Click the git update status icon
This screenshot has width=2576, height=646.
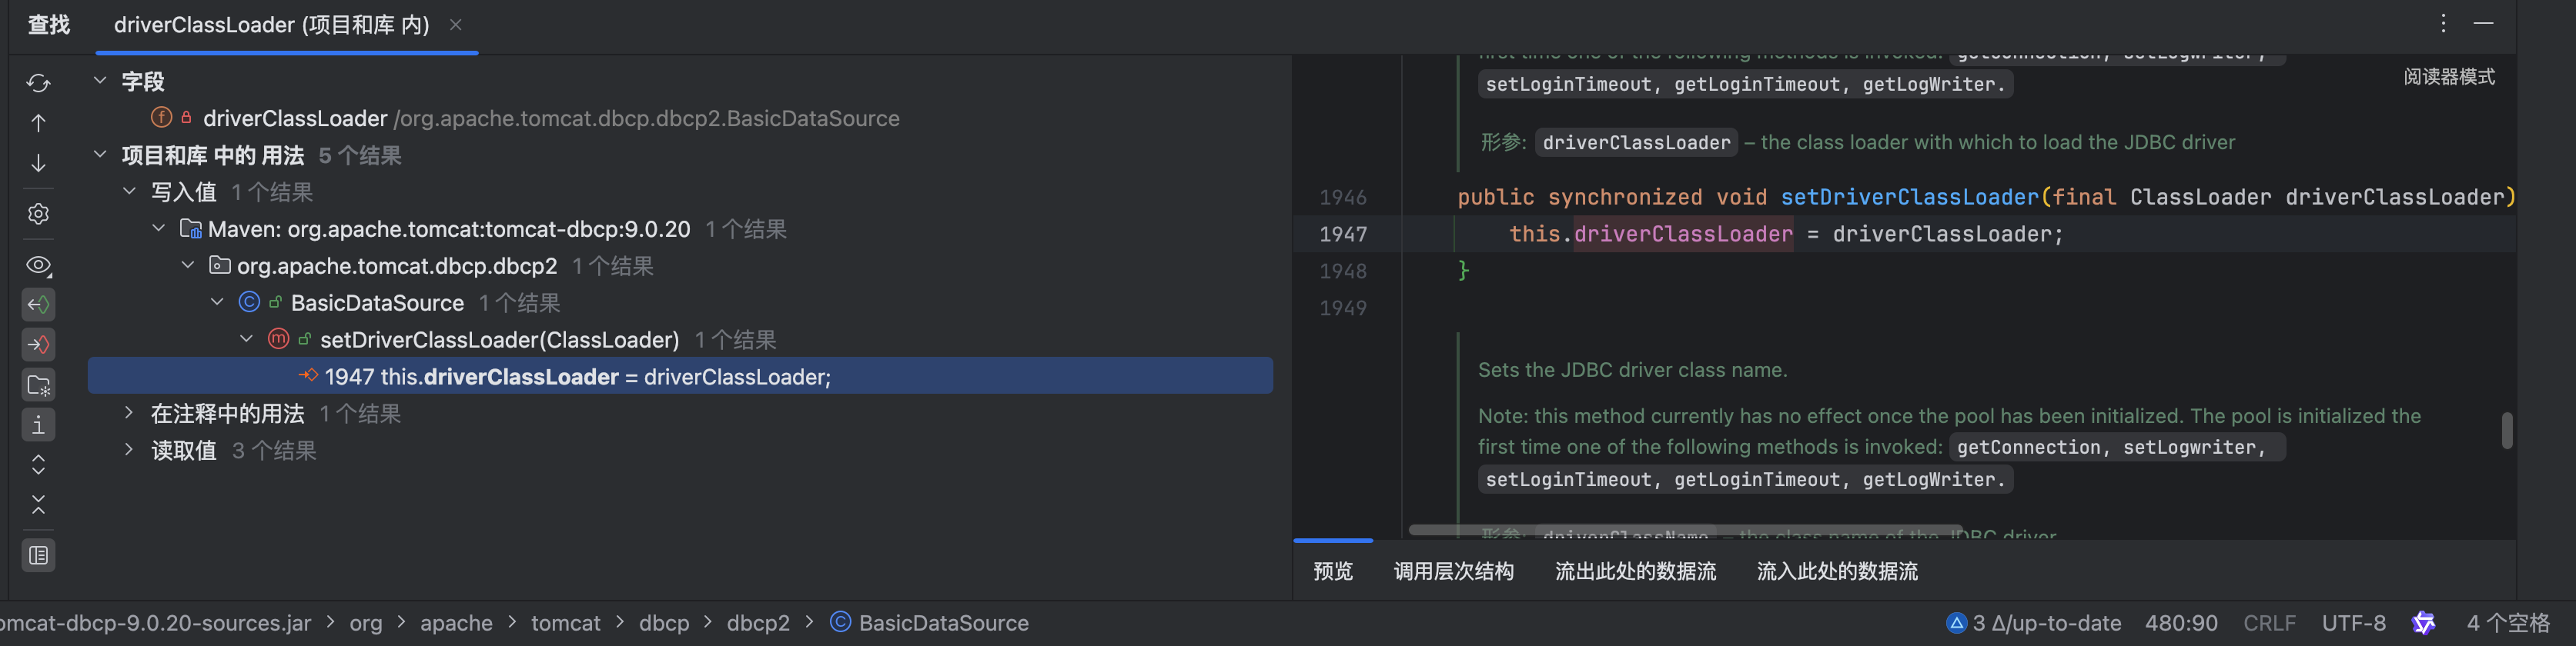1956,623
